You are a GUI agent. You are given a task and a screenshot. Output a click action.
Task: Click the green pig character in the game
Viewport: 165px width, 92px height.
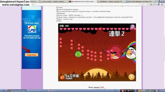point(78,54)
